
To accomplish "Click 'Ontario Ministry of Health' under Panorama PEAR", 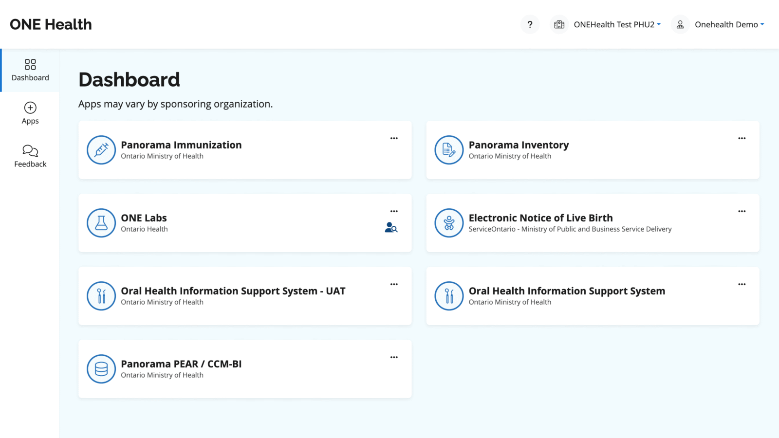I will [x=162, y=375].
